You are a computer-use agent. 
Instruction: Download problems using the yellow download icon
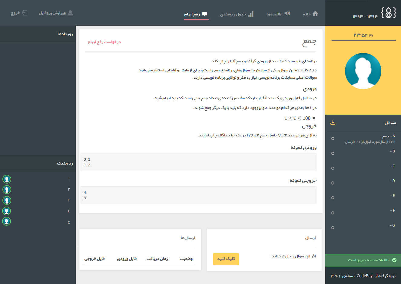(333, 122)
